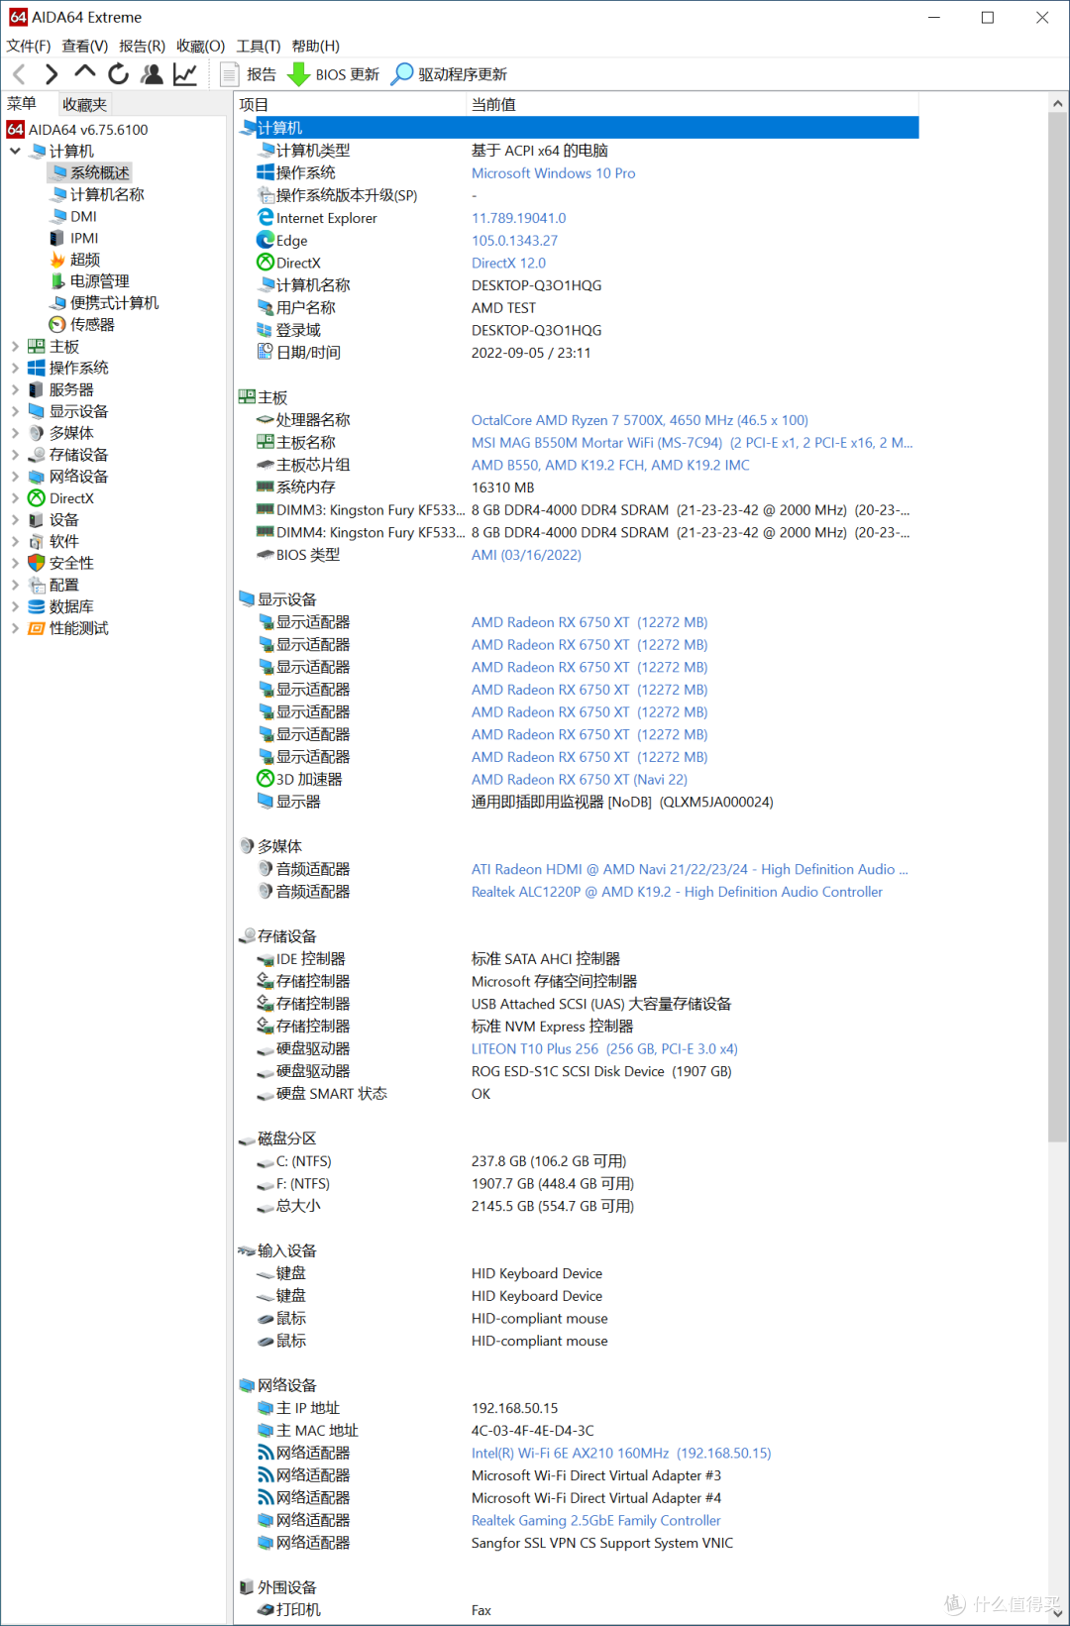1070x1626 pixels.
Task: Select 计算机名称 in the tree
Action: click(97, 194)
